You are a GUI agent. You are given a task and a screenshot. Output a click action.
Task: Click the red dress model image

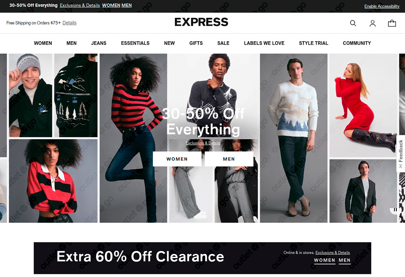click(363, 105)
